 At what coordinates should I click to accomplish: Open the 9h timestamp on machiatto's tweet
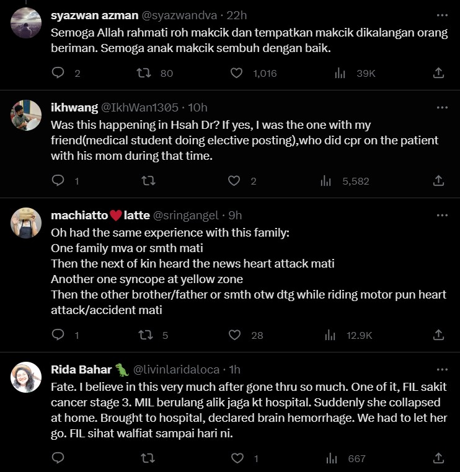coord(234,216)
